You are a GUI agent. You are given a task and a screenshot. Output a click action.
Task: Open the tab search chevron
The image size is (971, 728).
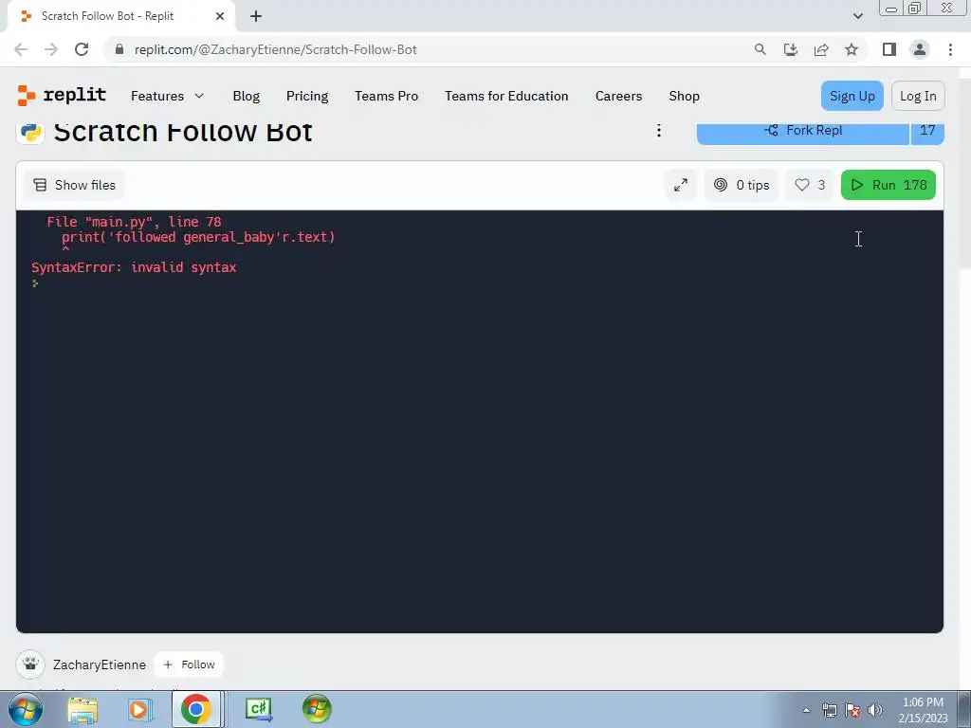pos(857,16)
